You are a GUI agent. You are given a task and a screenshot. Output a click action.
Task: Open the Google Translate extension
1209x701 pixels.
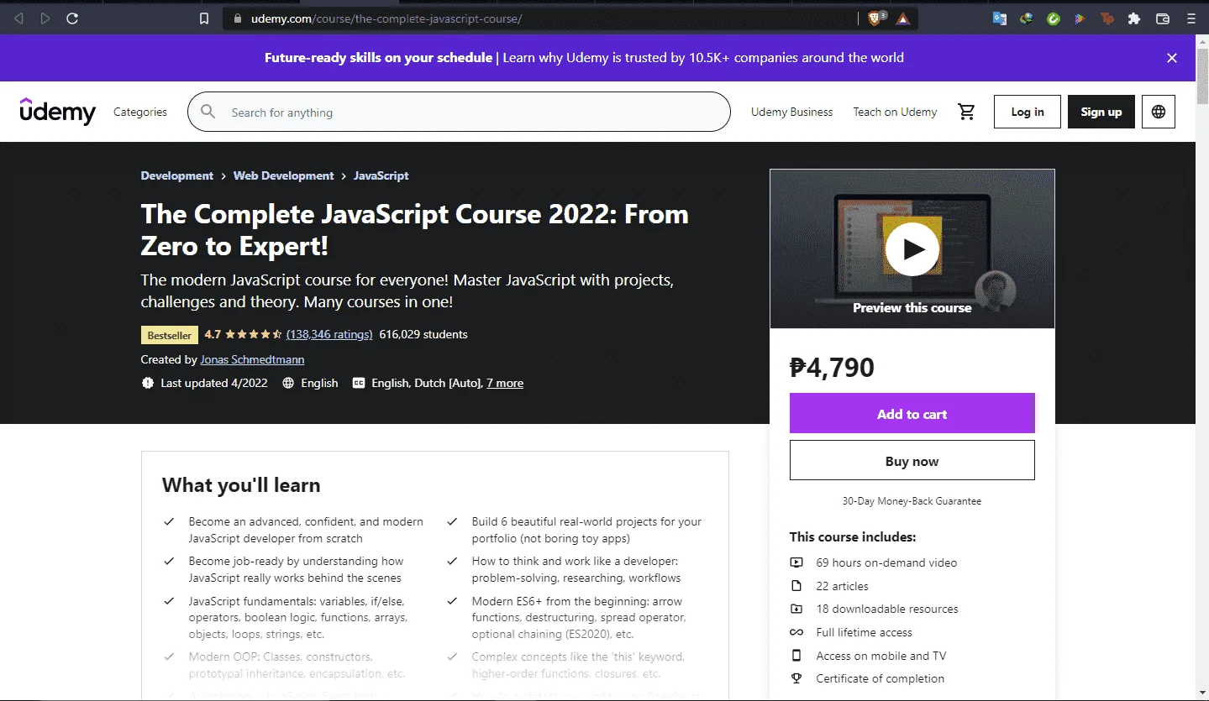pos(1000,18)
